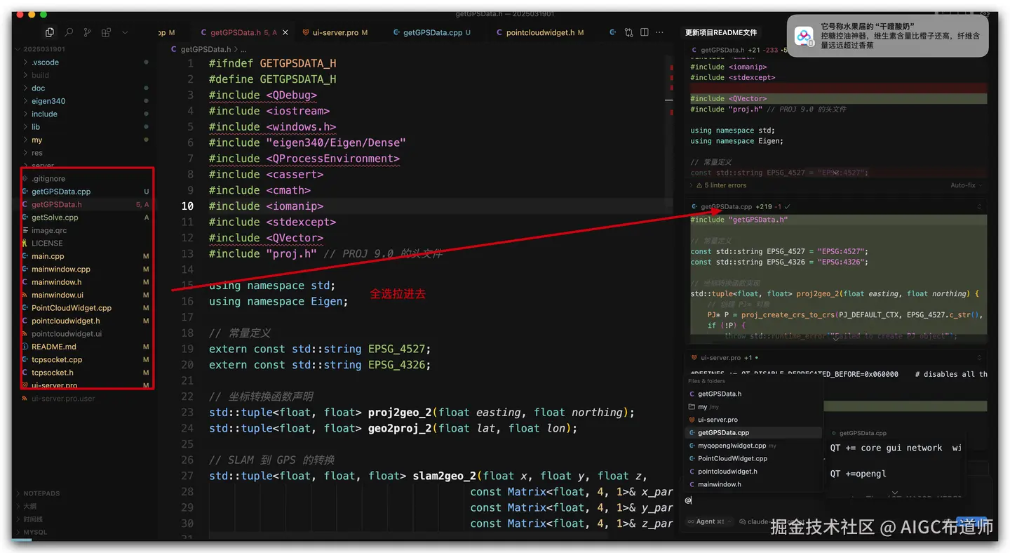Open the Source Control view icon

pos(88,32)
